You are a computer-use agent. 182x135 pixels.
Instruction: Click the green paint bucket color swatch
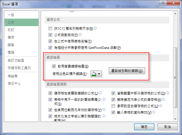click(94, 74)
